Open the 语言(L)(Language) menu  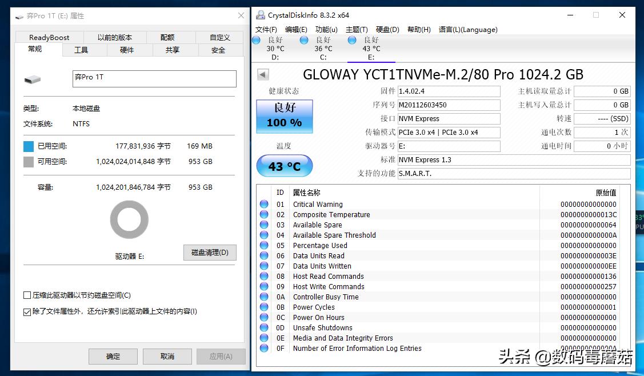tap(467, 29)
